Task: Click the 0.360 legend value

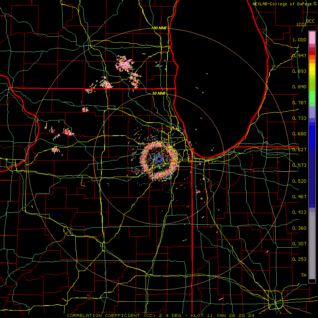Action: click(299, 228)
